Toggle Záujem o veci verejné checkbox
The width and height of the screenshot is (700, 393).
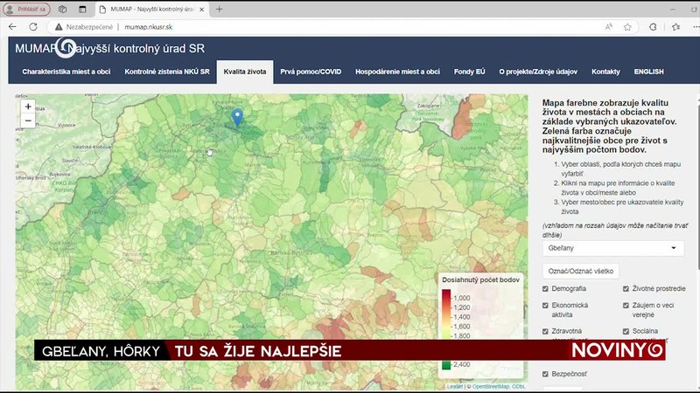pyautogui.click(x=626, y=306)
